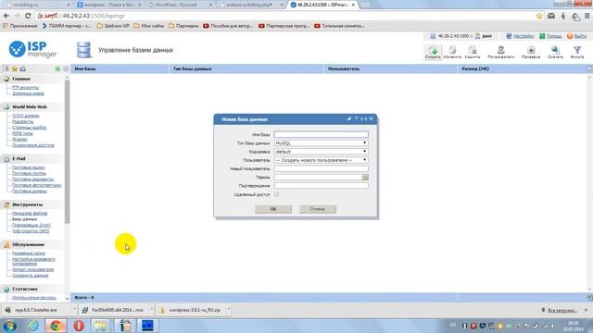Open the Пользователь dropdown in dialog
Image resolution: width=593 pixels, height=333 pixels.
(x=322, y=160)
